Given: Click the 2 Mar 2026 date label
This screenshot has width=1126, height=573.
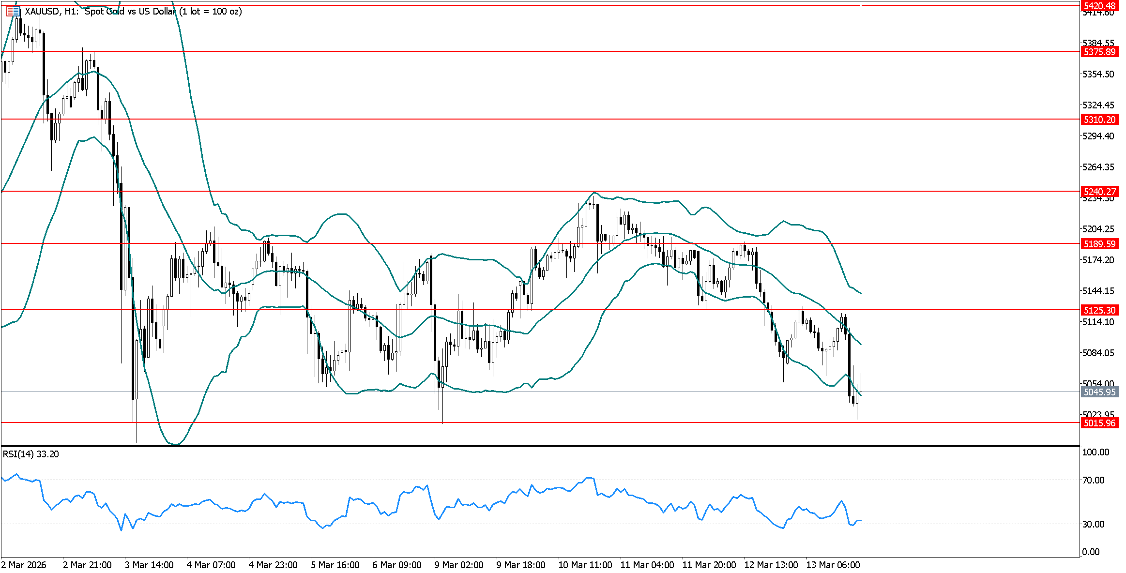Looking at the screenshot, I should [24, 565].
